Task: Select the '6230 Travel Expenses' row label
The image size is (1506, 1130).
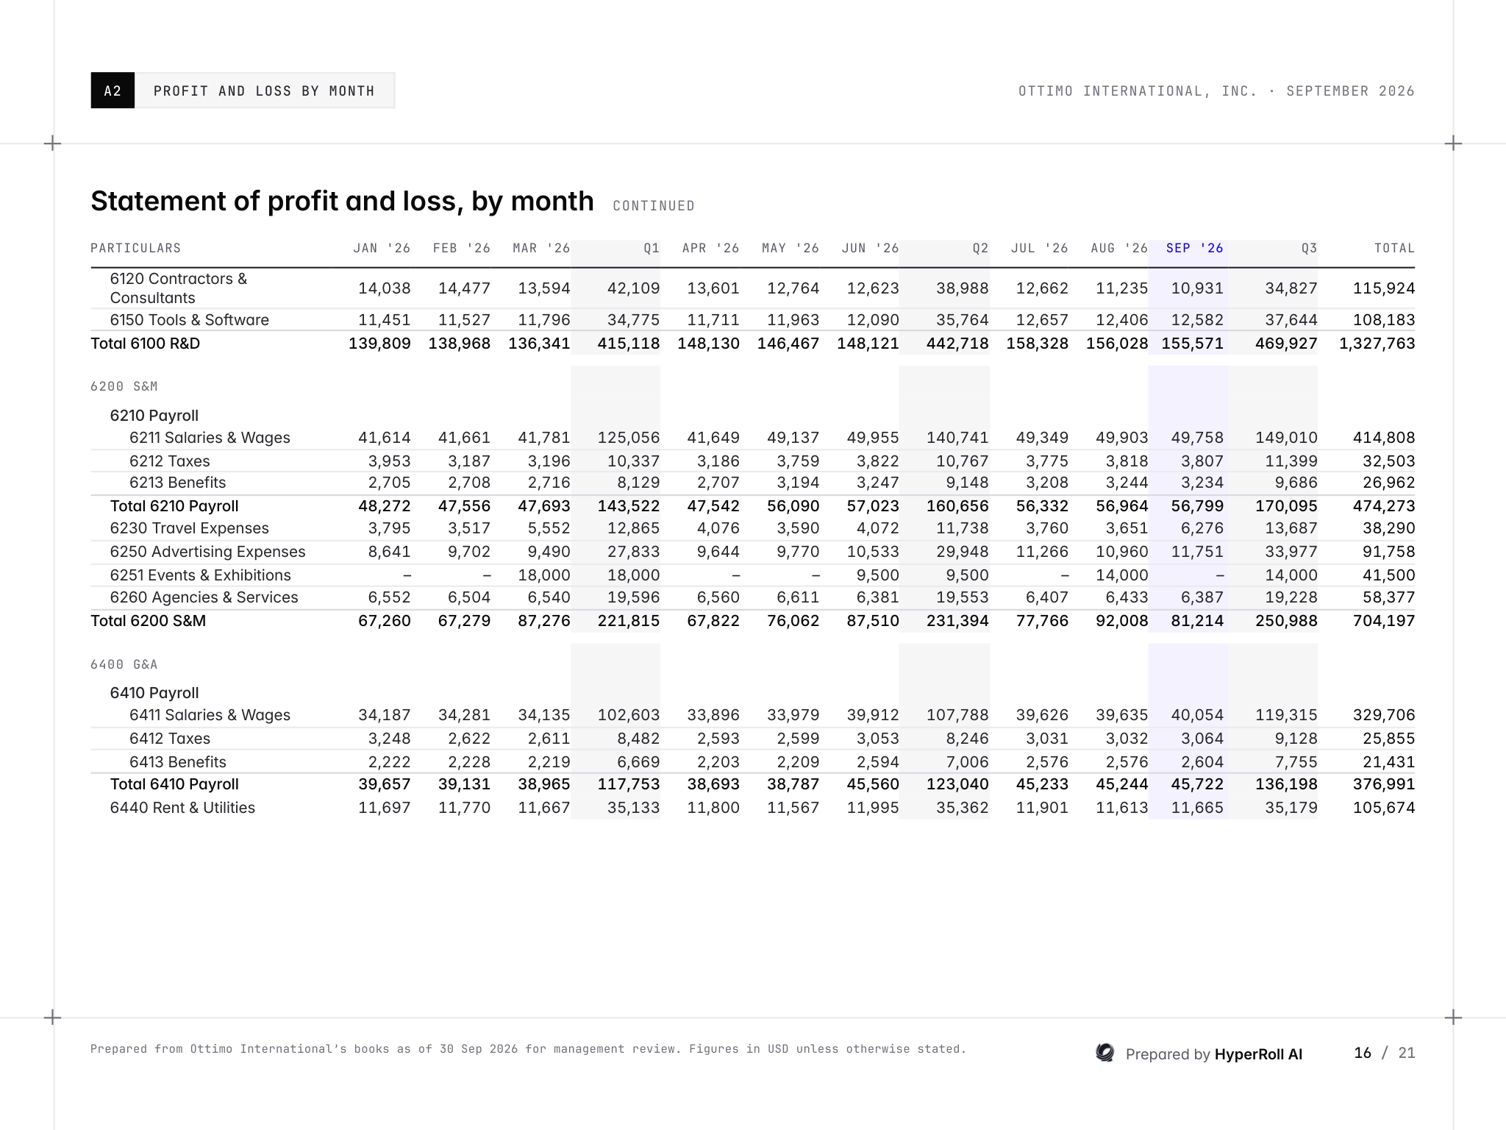Action: tap(189, 528)
